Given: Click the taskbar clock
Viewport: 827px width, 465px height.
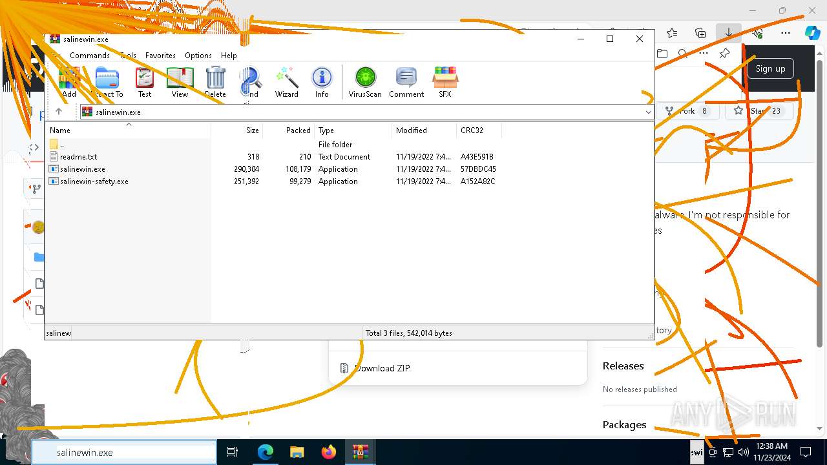Looking at the screenshot, I should [x=771, y=452].
